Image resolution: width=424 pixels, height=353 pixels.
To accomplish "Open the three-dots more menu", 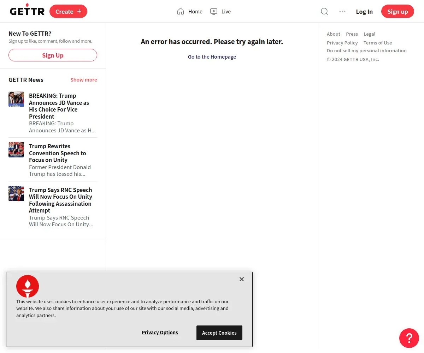I will [342, 11].
